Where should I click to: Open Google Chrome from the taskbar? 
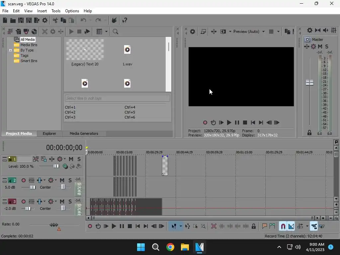[x=170, y=247]
